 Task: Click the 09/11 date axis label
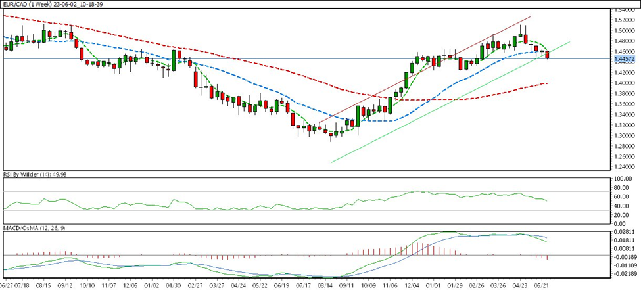pyautogui.click(x=347, y=285)
